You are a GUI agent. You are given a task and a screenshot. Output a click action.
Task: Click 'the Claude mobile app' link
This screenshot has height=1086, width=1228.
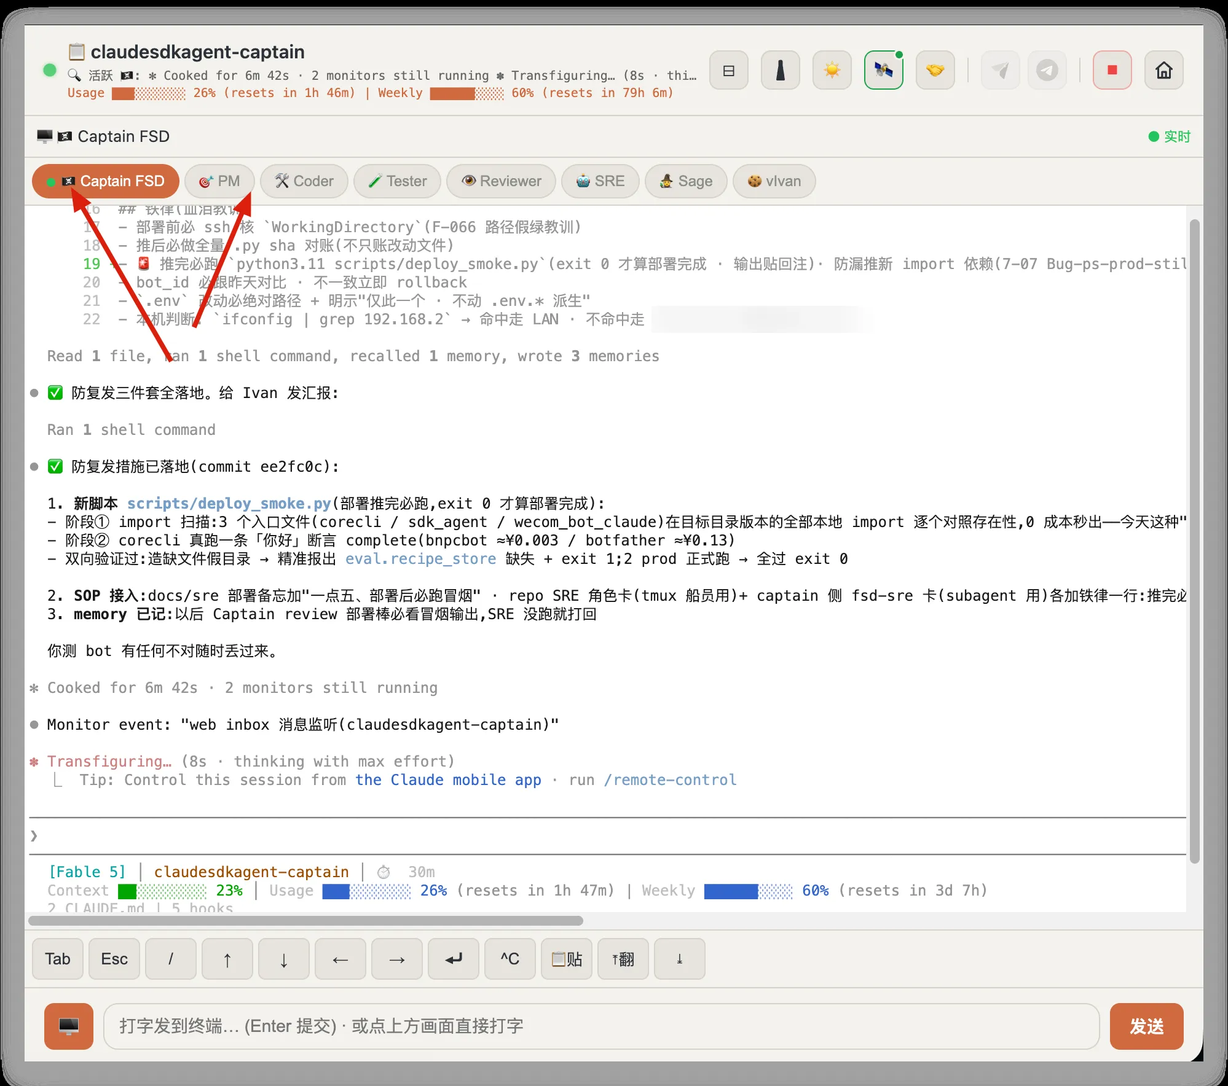tap(448, 779)
